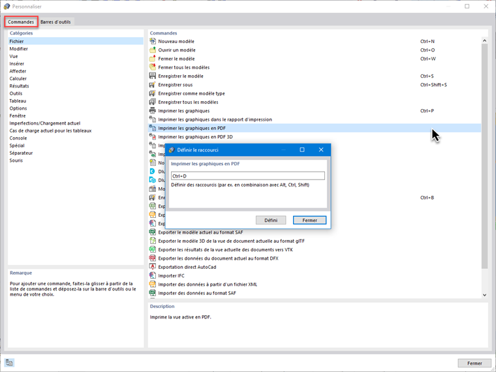Close the Définir le raccourci dialog with X
Image resolution: width=496 pixels, height=372 pixels.
coord(321,149)
